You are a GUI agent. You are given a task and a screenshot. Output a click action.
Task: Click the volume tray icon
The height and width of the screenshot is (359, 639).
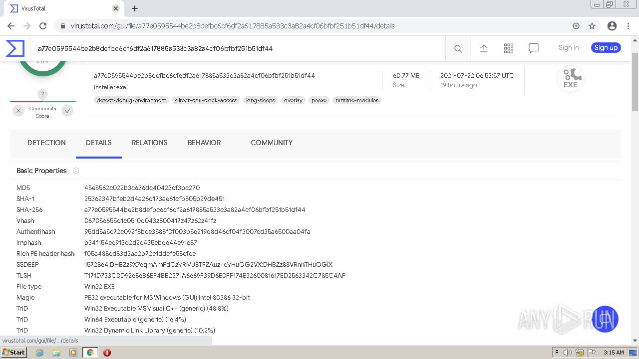tap(568, 353)
